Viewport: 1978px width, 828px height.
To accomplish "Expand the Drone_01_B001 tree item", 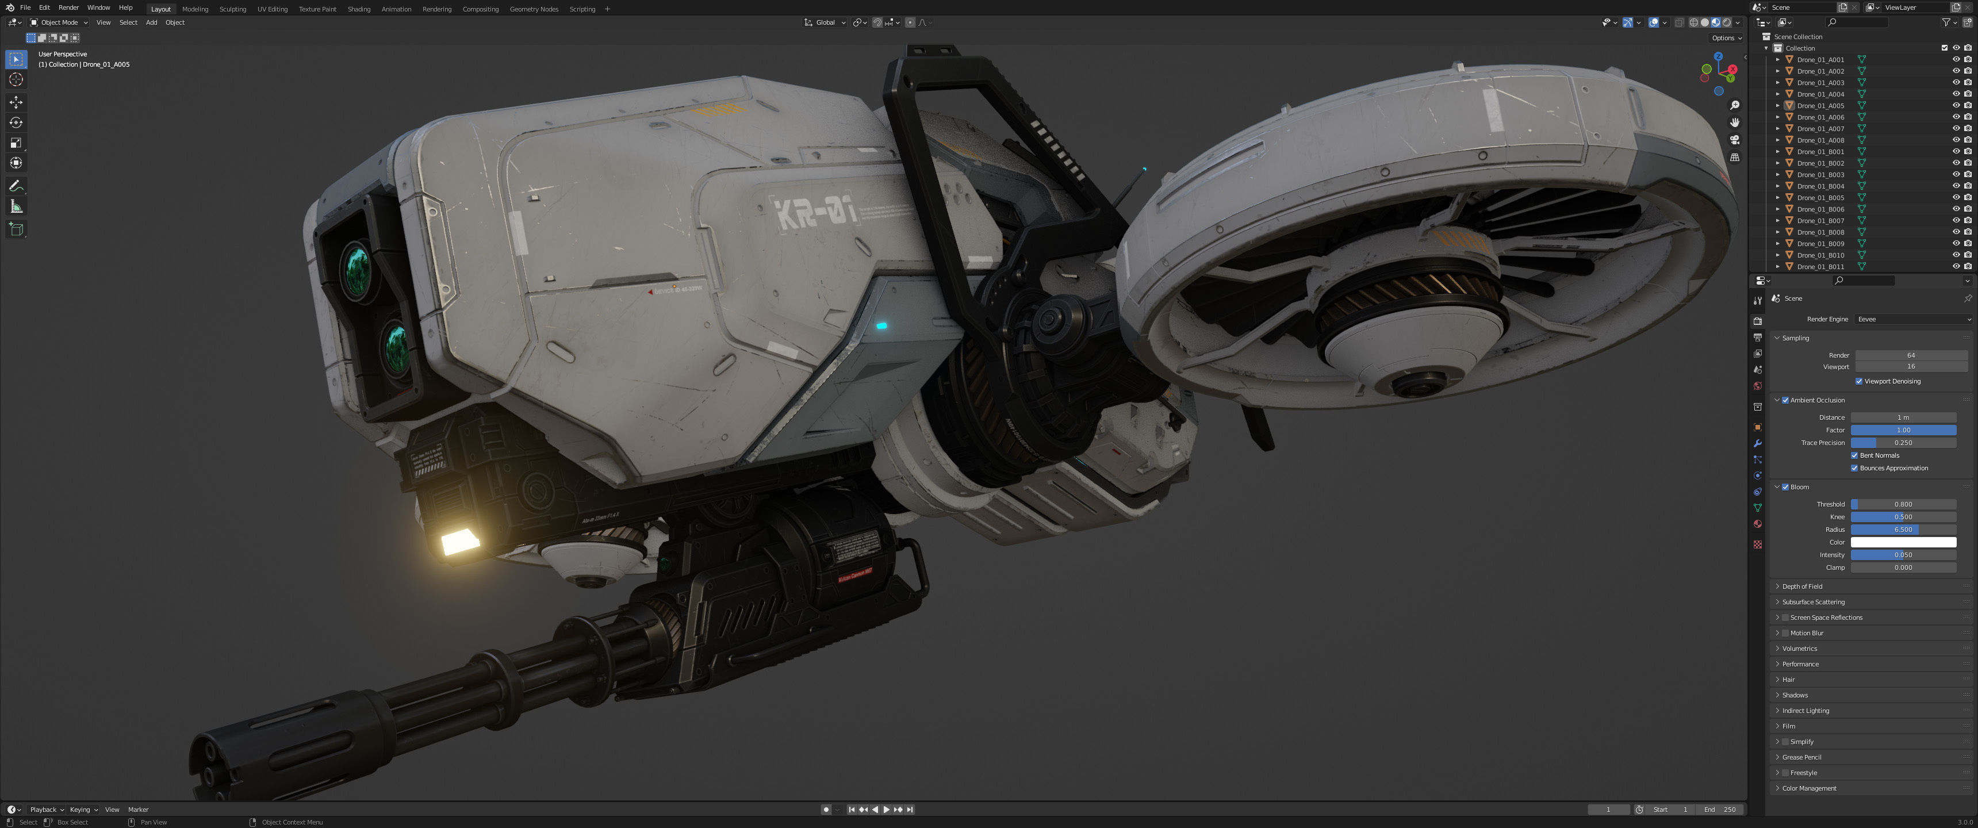I will tap(1777, 152).
